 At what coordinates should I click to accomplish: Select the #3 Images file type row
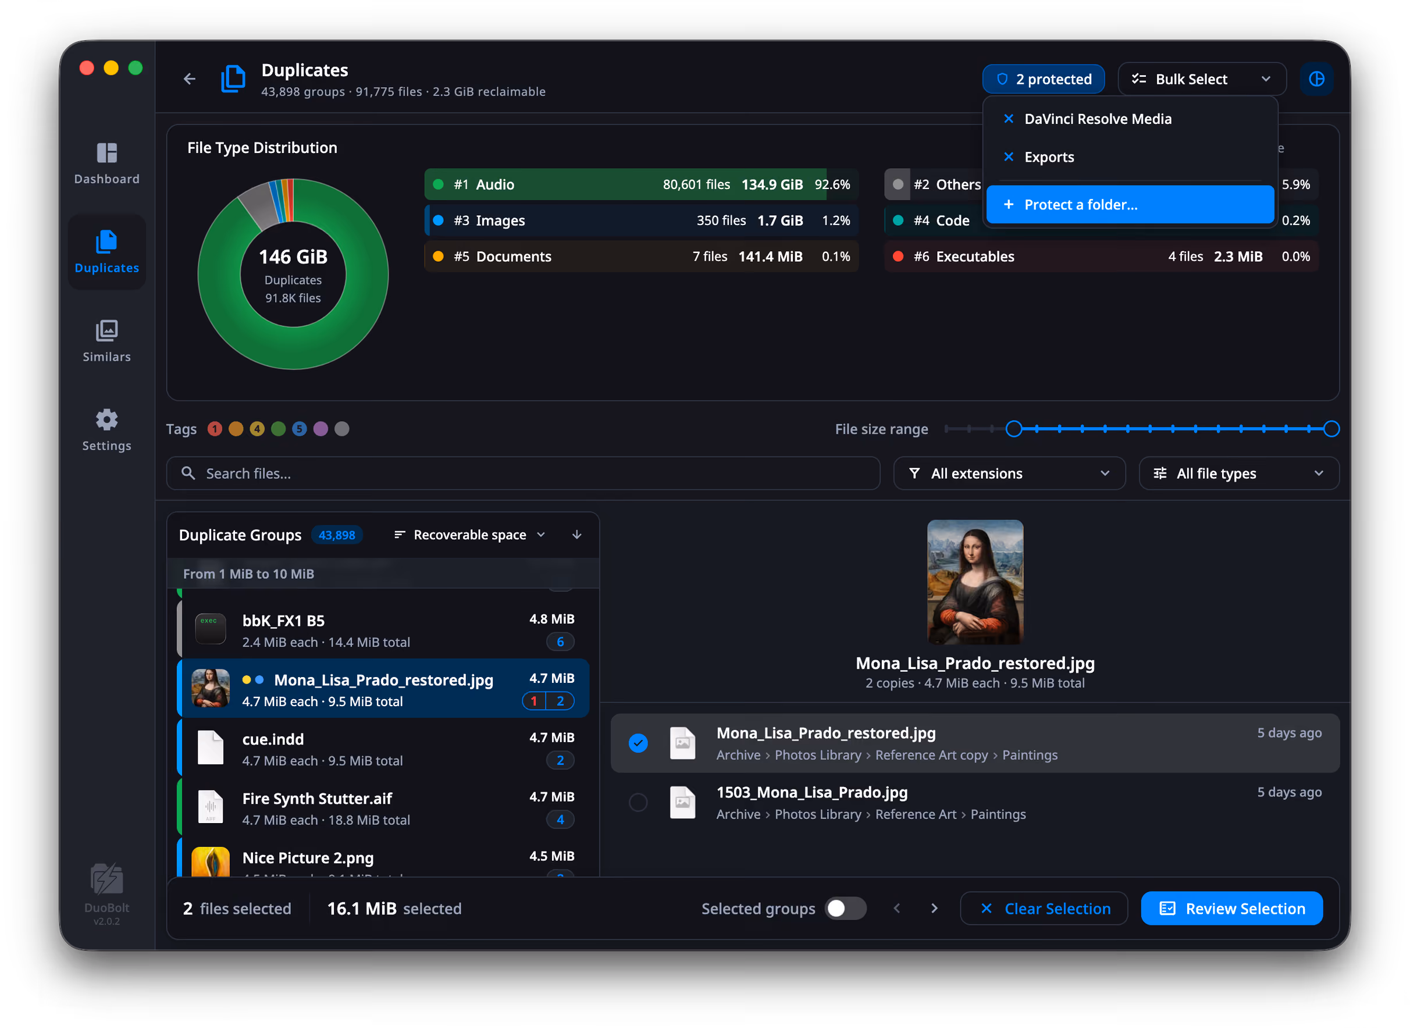(642, 220)
